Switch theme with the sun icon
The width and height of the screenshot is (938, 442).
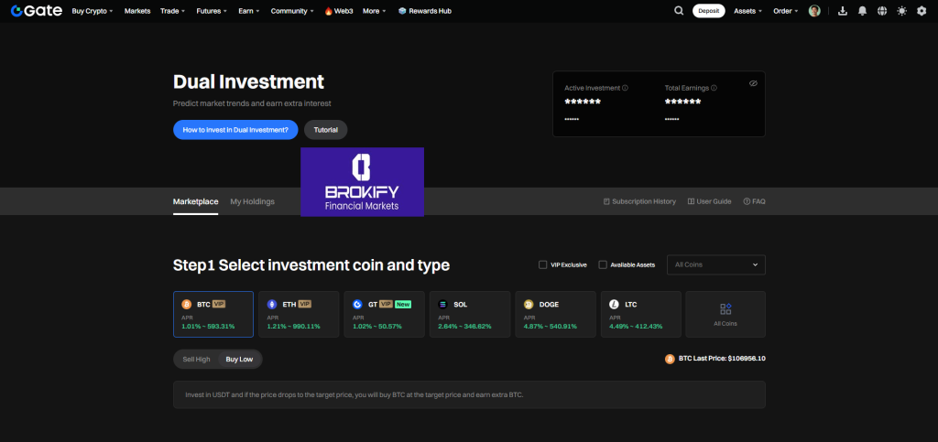coord(901,11)
